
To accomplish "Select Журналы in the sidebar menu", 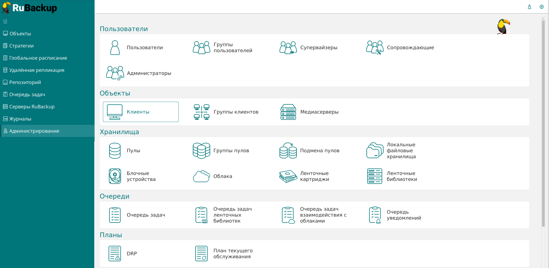I will (20, 119).
